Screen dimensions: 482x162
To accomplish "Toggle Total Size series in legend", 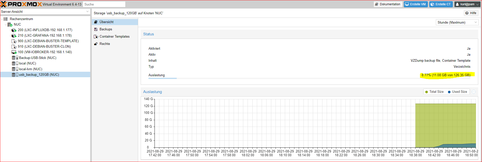I will point(434,92).
